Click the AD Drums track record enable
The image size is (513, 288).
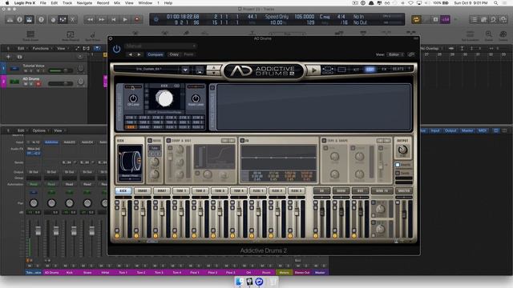click(38, 84)
